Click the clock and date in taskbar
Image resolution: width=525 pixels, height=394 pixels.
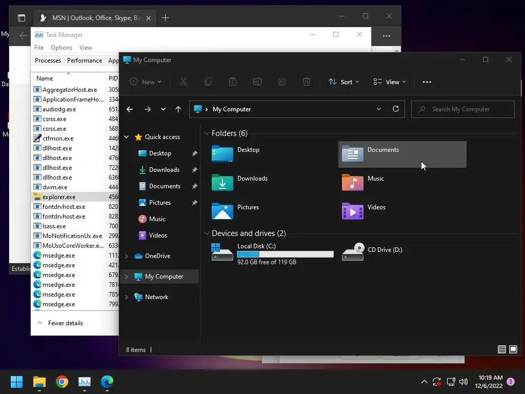(490, 382)
